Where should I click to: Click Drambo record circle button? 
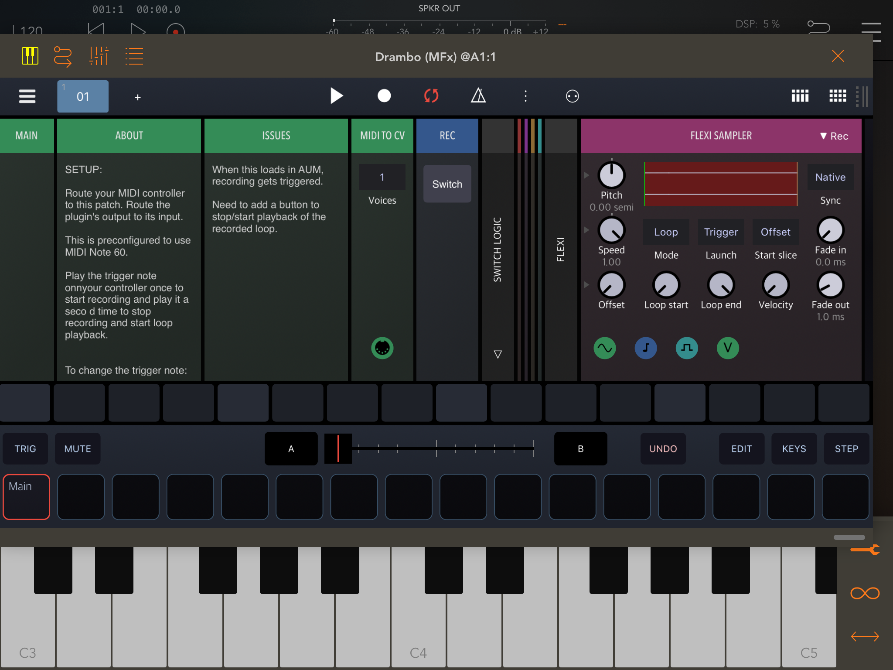click(x=384, y=96)
